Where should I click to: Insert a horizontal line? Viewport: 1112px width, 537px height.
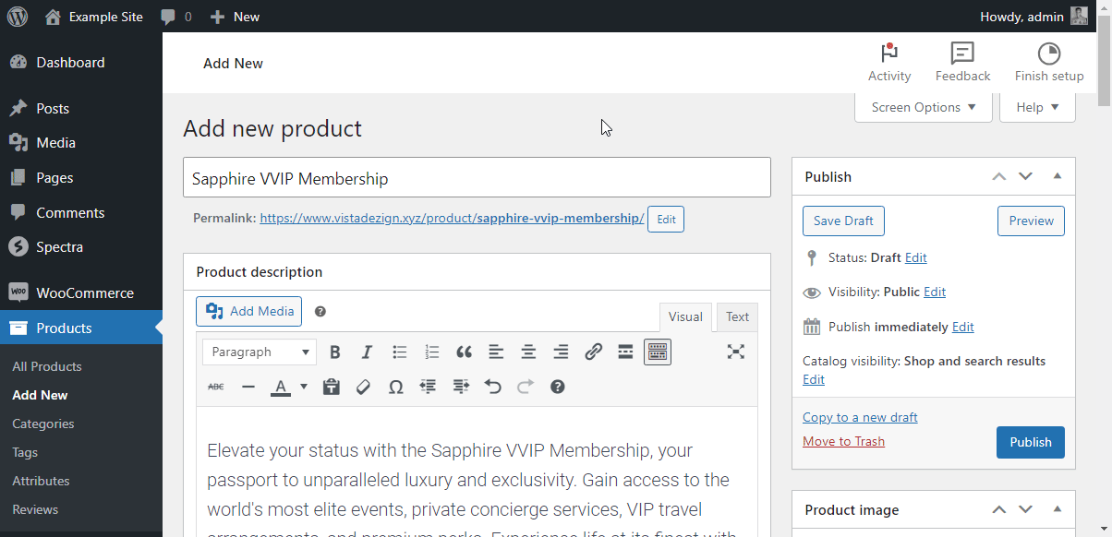click(248, 388)
